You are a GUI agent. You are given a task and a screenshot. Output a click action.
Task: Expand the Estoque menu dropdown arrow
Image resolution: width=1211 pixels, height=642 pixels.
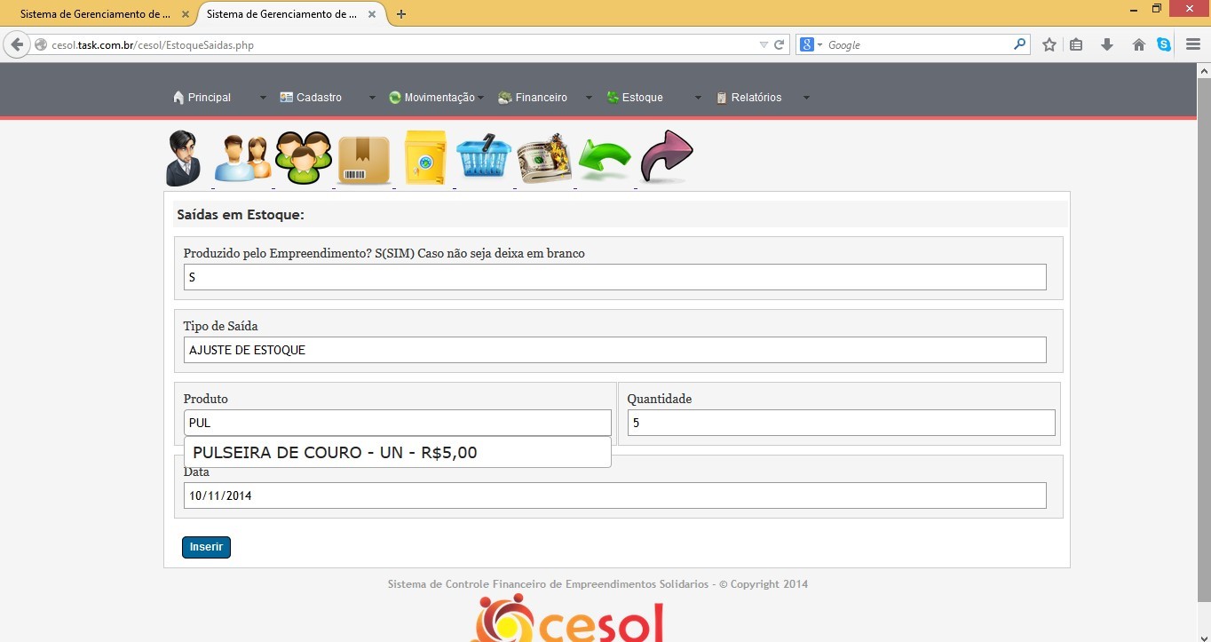(x=698, y=98)
